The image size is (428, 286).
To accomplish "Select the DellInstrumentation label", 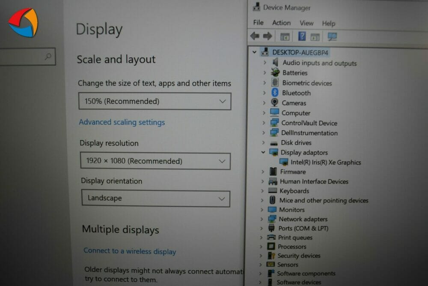I will [309, 133].
